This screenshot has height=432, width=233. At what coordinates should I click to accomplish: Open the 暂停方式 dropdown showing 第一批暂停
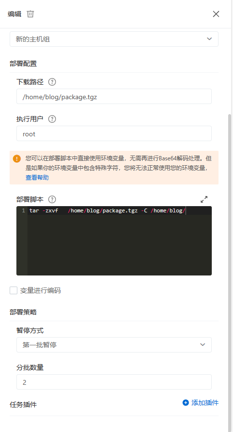[x=114, y=345]
